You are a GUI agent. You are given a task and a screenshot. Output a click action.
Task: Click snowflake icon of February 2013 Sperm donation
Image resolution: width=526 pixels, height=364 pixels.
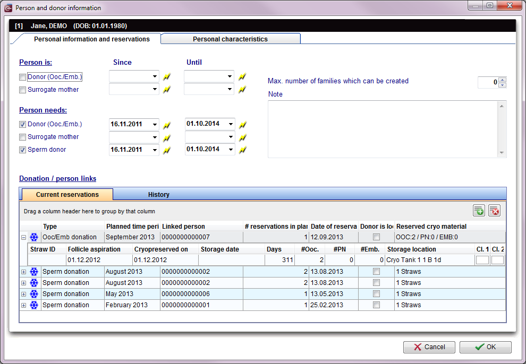tap(34, 305)
